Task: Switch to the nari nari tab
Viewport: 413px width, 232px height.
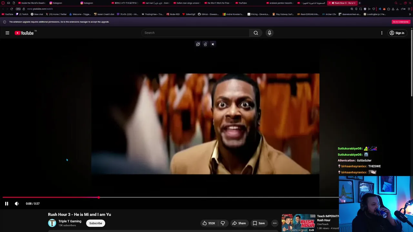Action: tap(156, 3)
